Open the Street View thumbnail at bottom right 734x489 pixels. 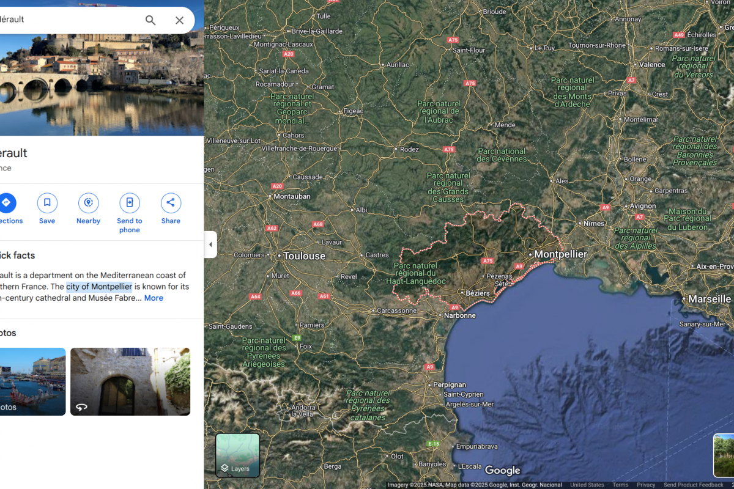tap(724, 455)
